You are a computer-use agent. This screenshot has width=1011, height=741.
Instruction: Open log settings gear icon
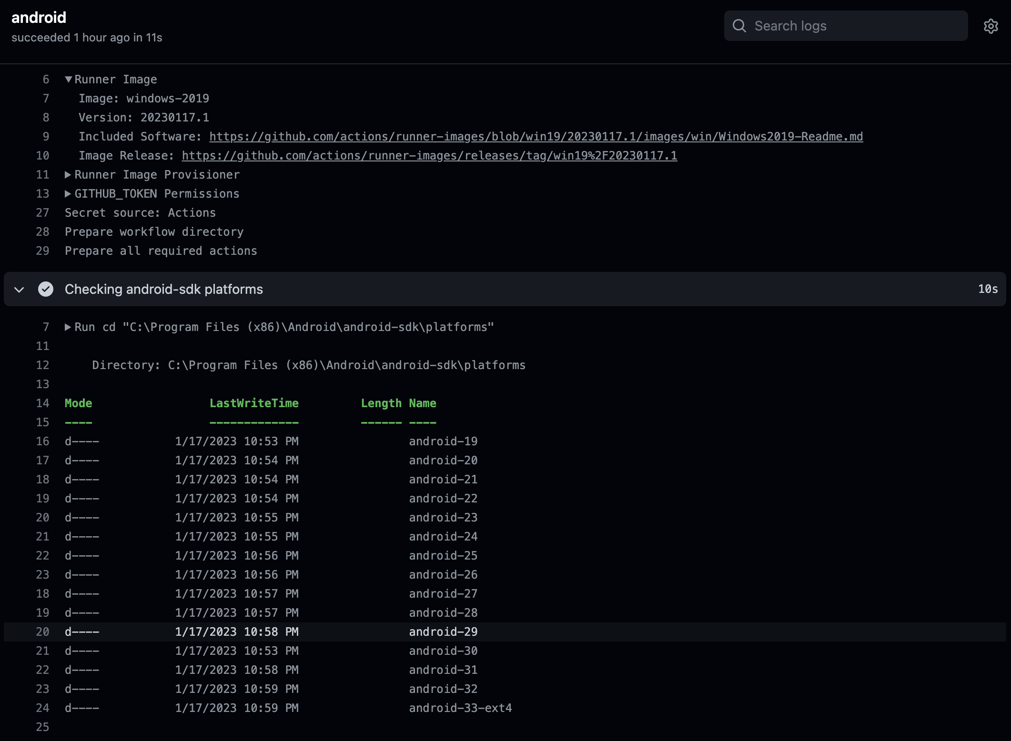pos(991,26)
